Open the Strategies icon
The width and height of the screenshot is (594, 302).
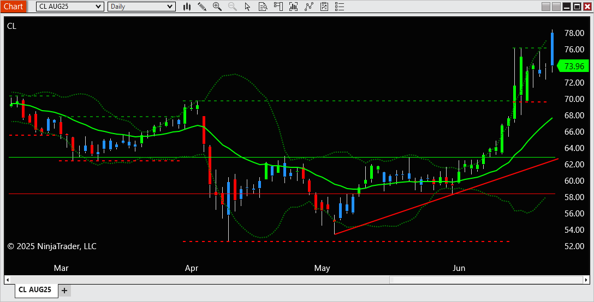pos(324,7)
